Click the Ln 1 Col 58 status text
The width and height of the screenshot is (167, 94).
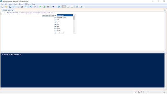coord(138,92)
